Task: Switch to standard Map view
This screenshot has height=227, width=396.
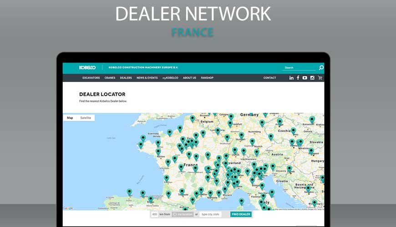Action: pyautogui.click(x=70, y=118)
